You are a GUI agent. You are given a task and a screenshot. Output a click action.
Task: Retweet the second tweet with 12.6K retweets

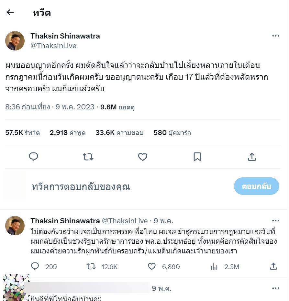(x=91, y=266)
